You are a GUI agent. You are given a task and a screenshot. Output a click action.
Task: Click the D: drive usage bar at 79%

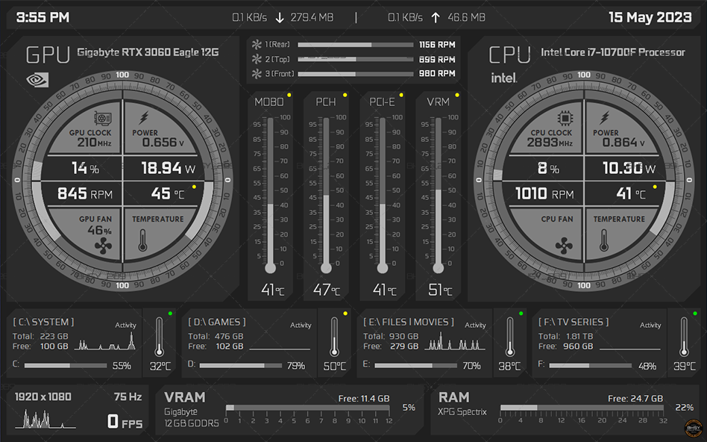click(x=241, y=365)
